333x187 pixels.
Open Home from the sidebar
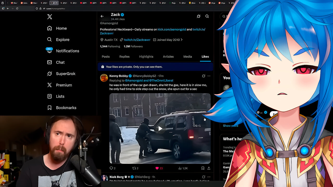57,28
